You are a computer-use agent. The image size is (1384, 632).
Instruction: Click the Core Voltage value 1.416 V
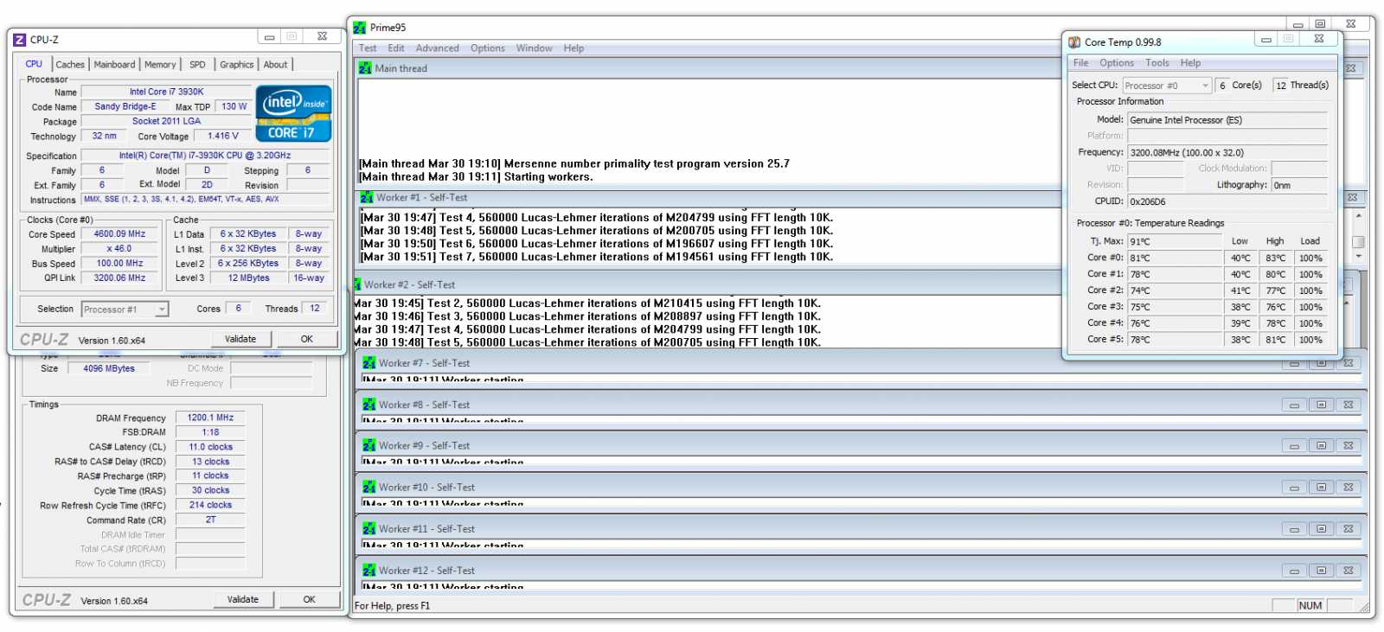tap(222, 136)
